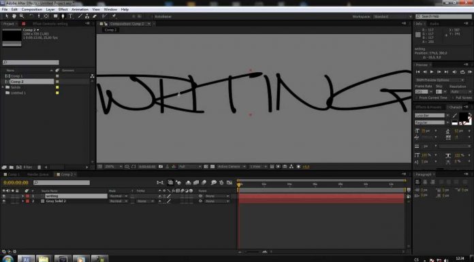Screen dimensions: 474x262
Task: Toggle Full Screen checkbox in Preview
Action: pos(453,98)
